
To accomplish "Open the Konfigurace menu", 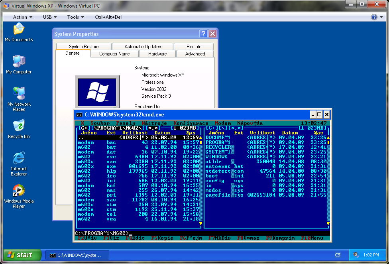I will click(191, 123).
